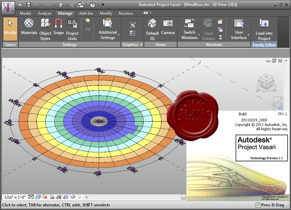Switch to the Modify ribbon tab
This screenshot has height=210, width=291.
coord(106,13)
